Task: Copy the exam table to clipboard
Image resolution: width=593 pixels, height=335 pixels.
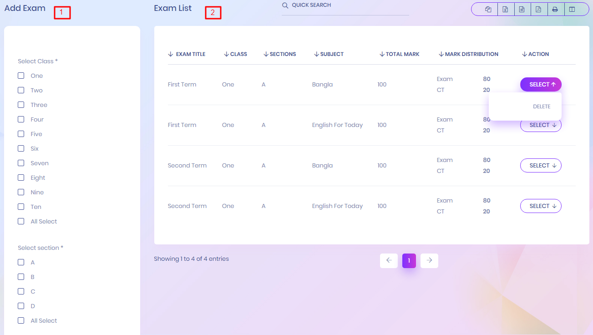Action: 488,9
